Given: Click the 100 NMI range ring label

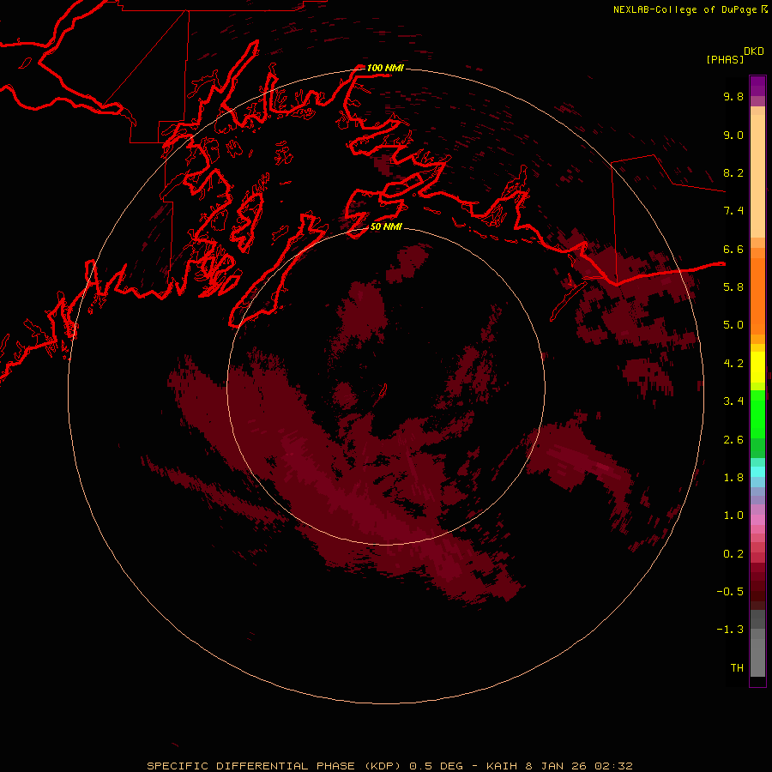Looking at the screenshot, I should point(385,68).
